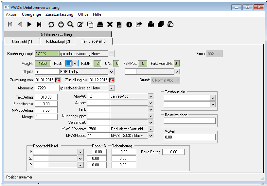Expand the Abo-Art dropdown
Image resolution: width=267 pixels, height=186 pixels.
[x=151, y=96]
